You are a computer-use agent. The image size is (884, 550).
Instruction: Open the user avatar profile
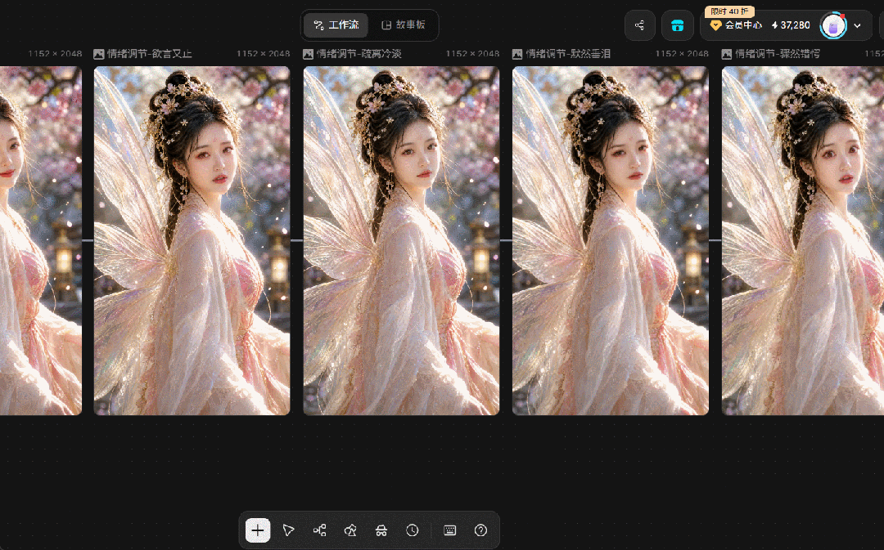pyautogui.click(x=833, y=25)
